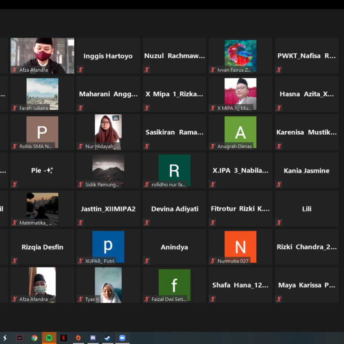Click muted mic icon on Lili tile
344x344 pixels.
tap(279, 223)
